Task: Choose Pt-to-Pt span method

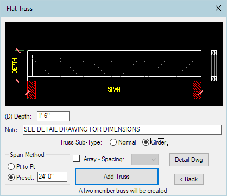Action: pos(21,167)
